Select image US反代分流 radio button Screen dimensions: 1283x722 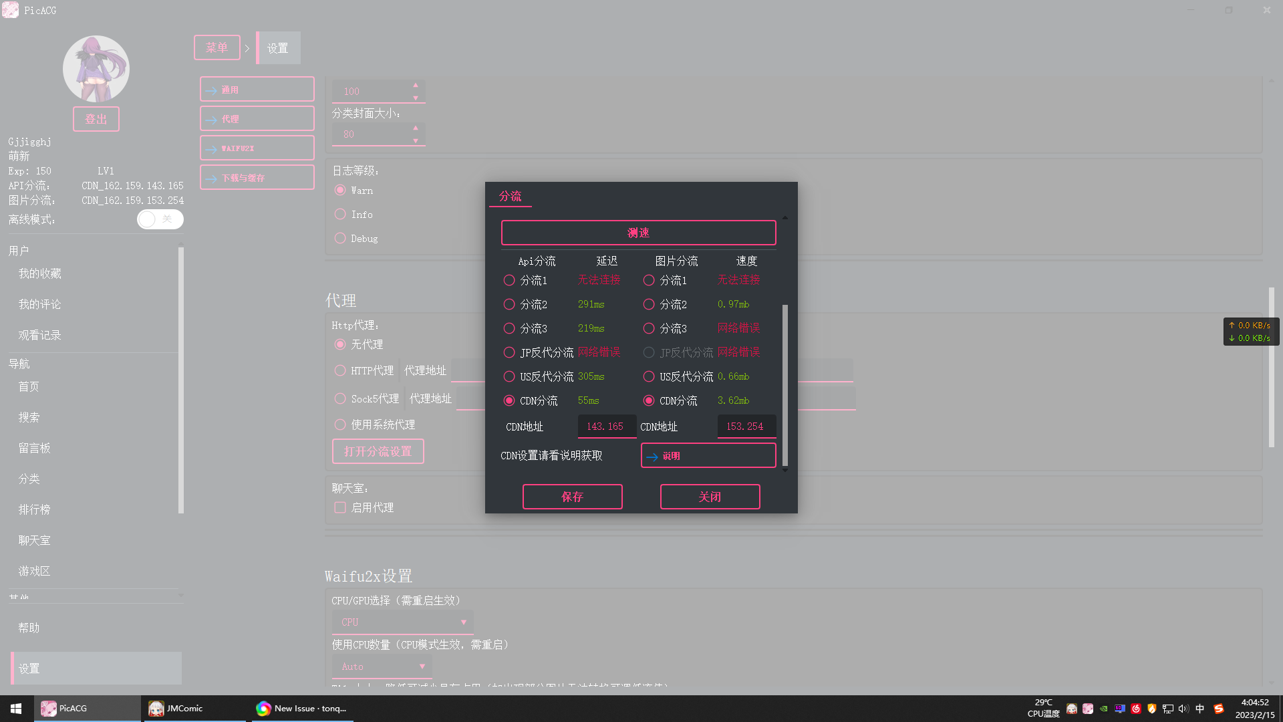(x=649, y=376)
